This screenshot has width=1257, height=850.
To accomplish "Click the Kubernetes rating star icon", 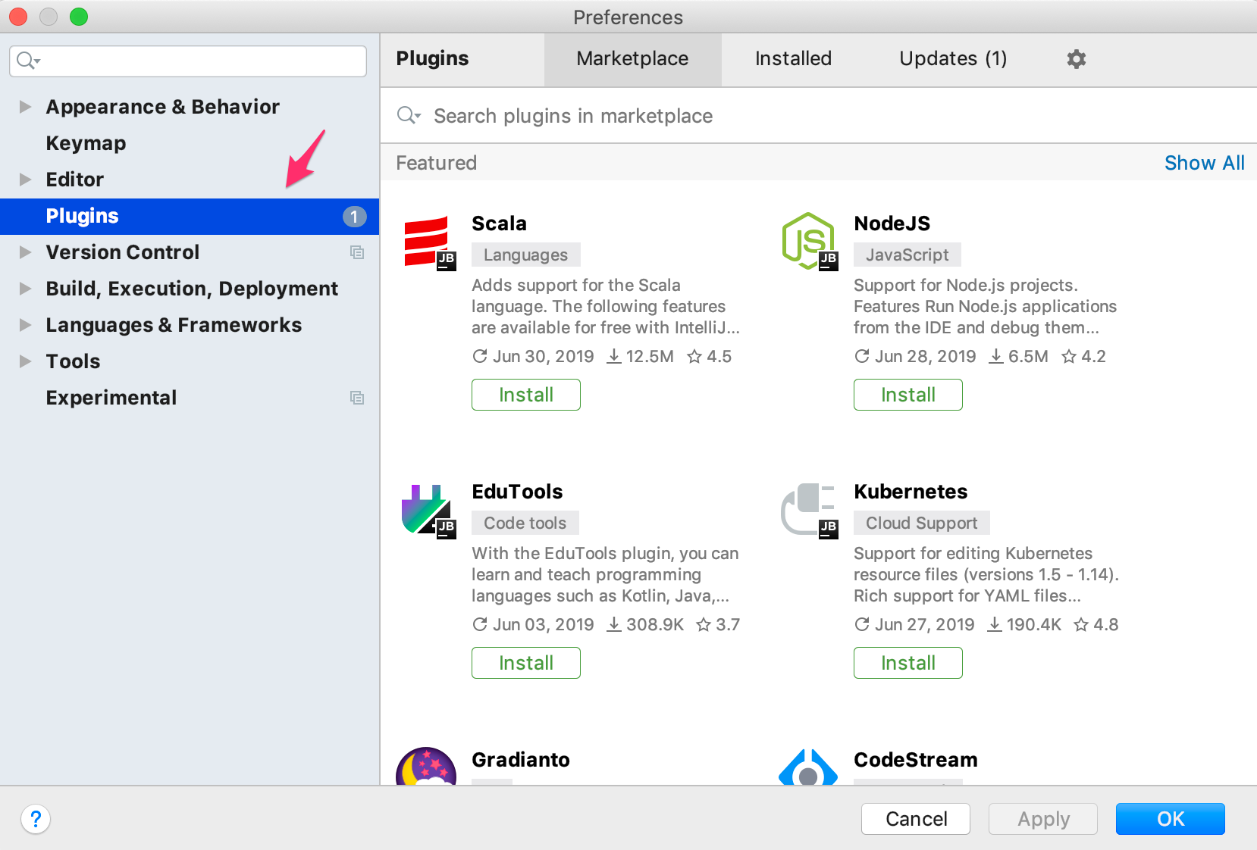I will 1081,624.
